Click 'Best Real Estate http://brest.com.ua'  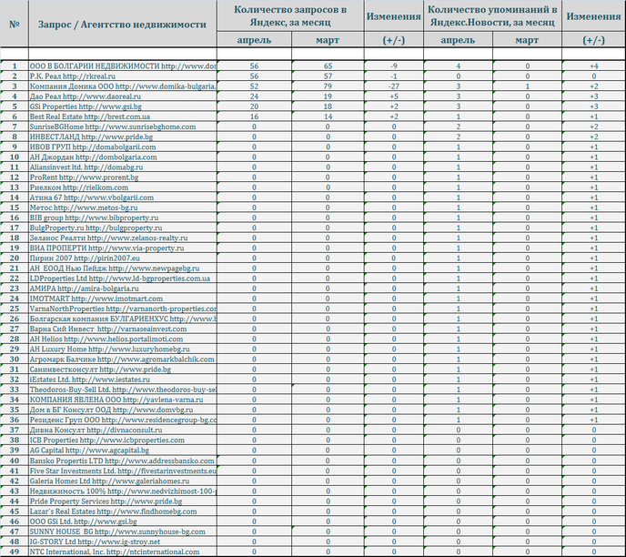point(123,116)
